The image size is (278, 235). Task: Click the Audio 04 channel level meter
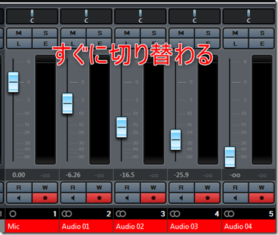click(262, 110)
